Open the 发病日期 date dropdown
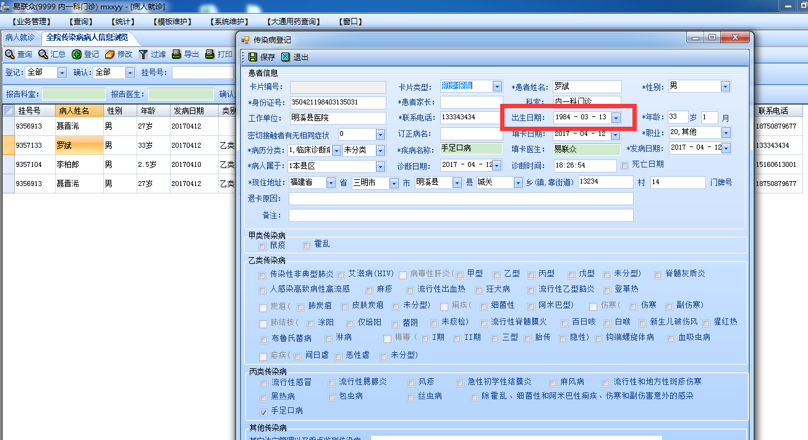The width and height of the screenshot is (808, 440). [725, 148]
